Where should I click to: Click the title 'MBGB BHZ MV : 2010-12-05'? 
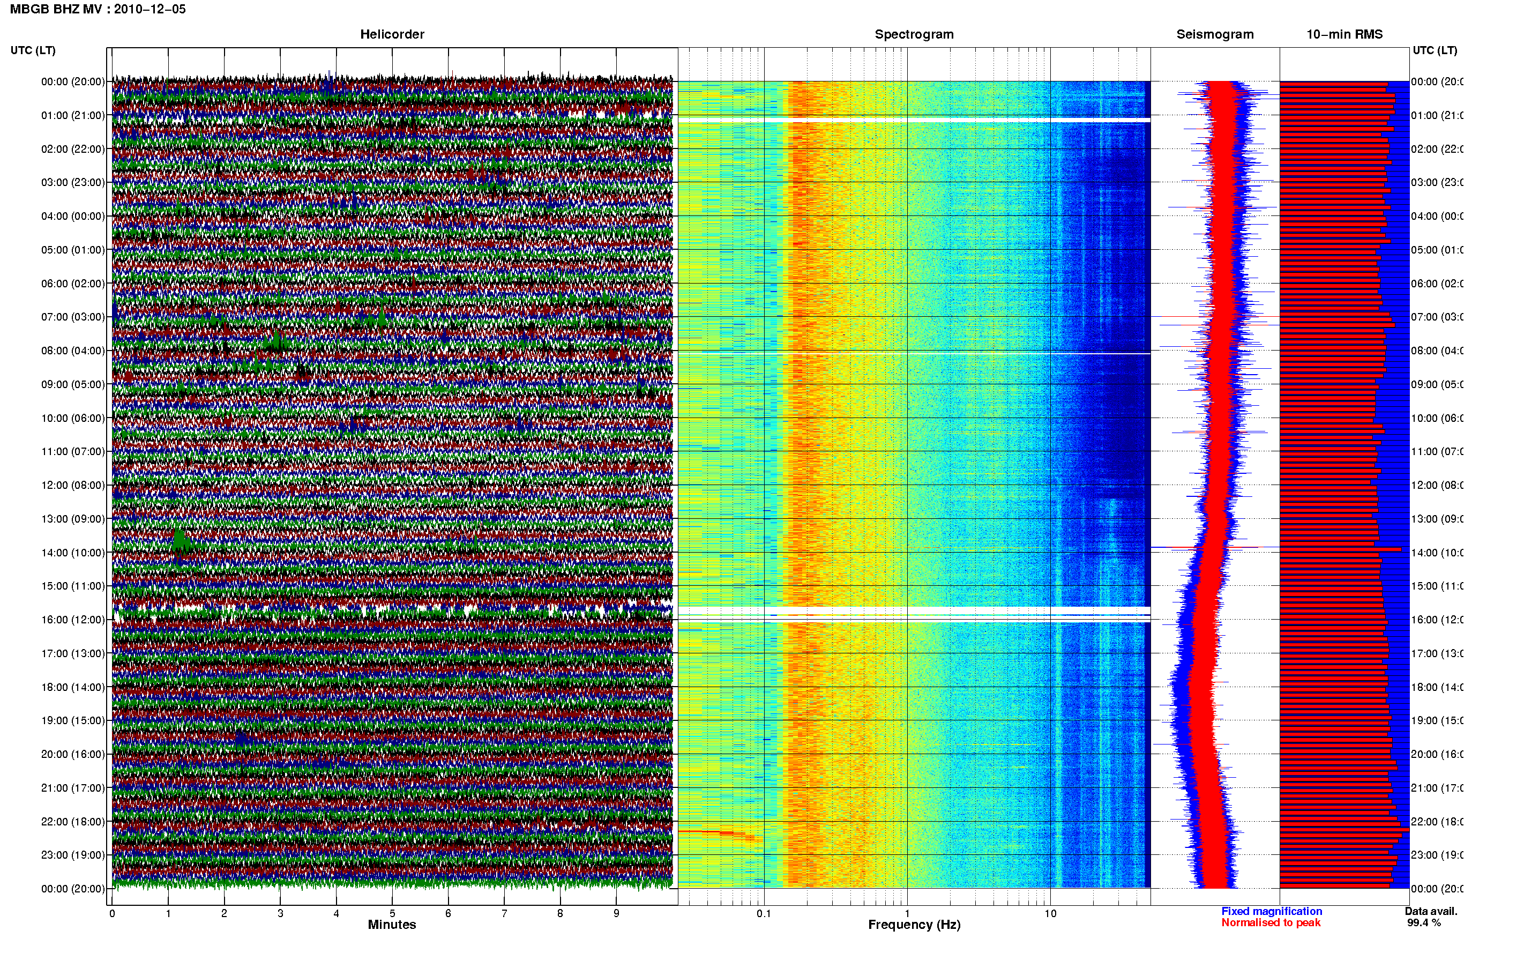[x=98, y=9]
